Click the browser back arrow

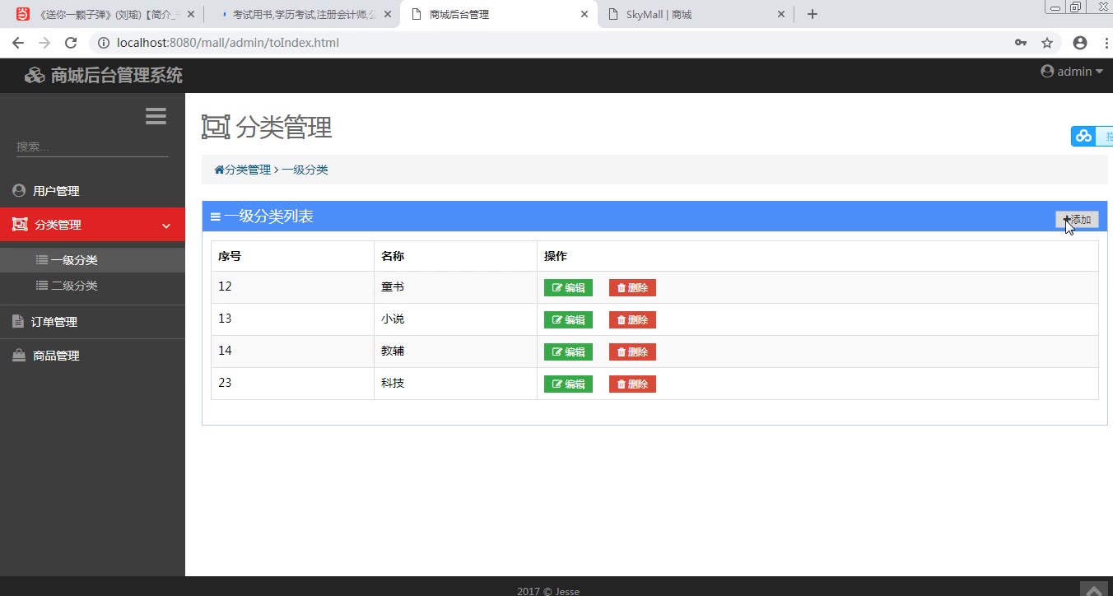[x=18, y=43]
